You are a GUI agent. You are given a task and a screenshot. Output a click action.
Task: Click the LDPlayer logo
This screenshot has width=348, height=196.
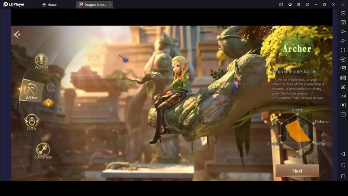tap(14, 4)
